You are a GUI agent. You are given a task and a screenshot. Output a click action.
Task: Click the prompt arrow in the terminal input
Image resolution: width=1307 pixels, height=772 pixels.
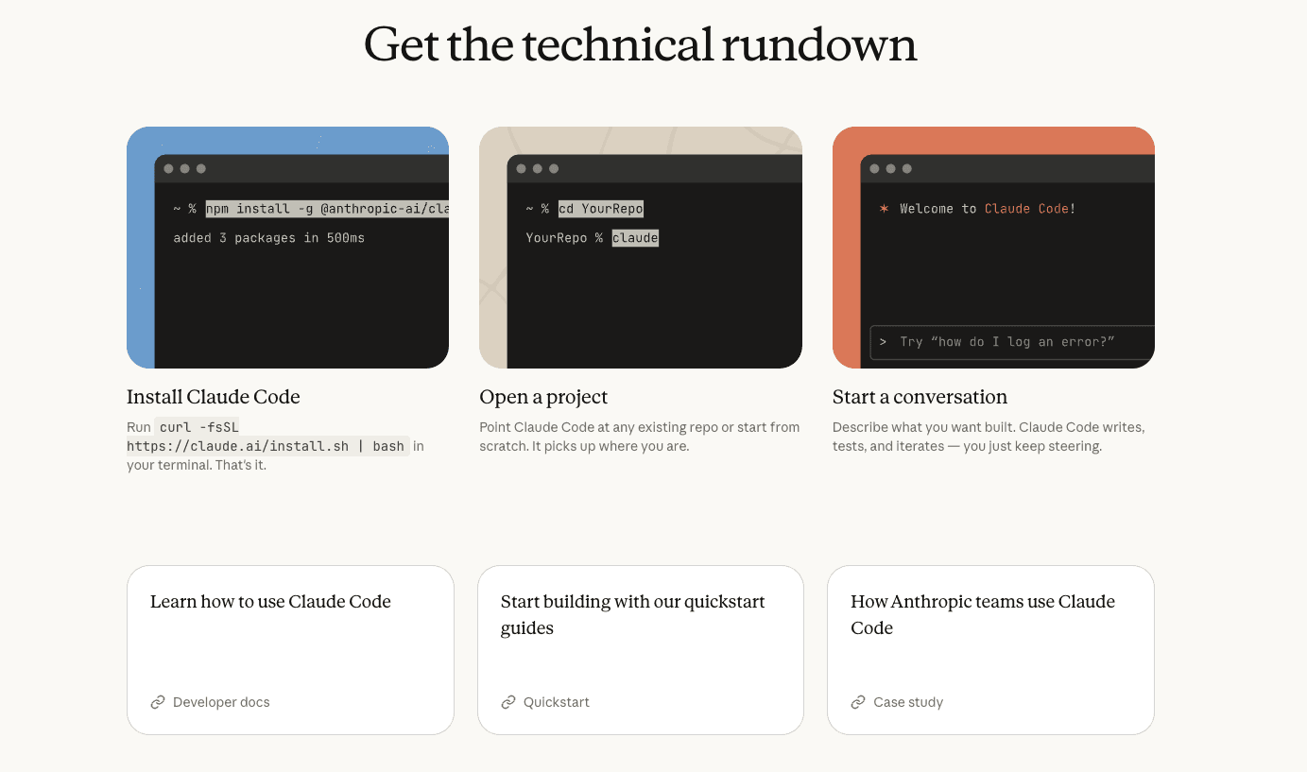tap(883, 342)
